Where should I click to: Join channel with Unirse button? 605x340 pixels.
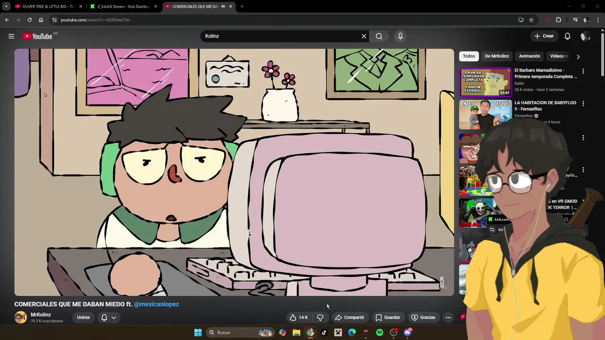pos(83,317)
